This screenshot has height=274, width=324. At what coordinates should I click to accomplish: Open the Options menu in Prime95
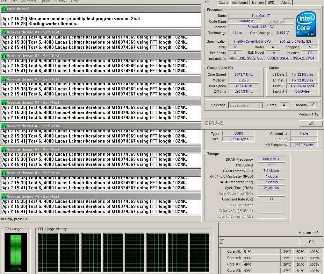tap(46, 1)
